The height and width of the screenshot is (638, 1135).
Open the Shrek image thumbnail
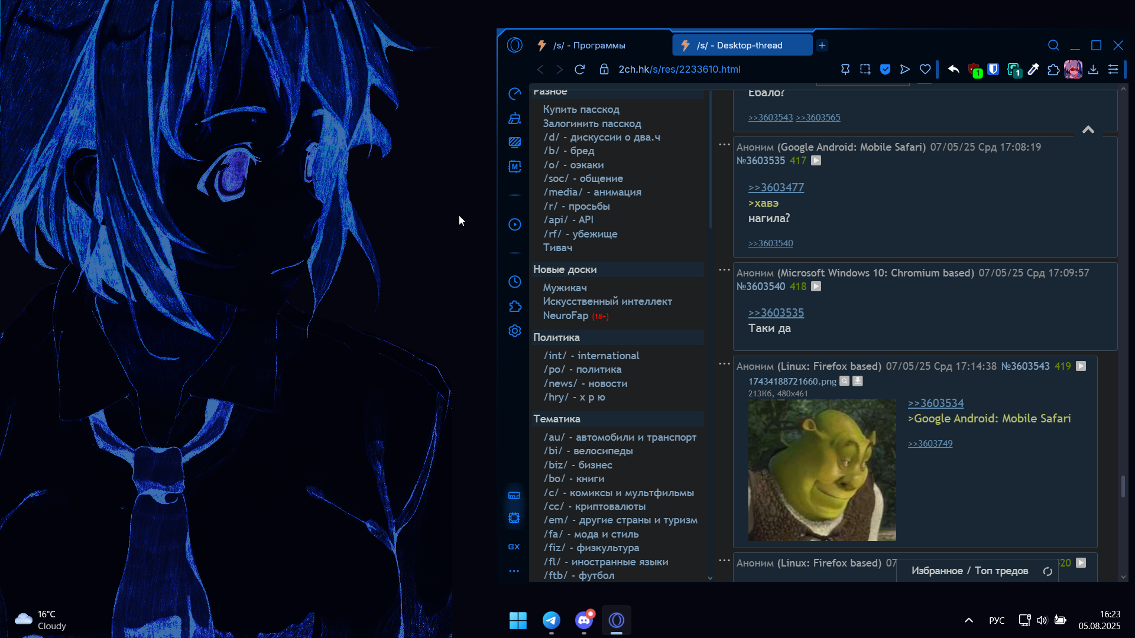(x=822, y=470)
